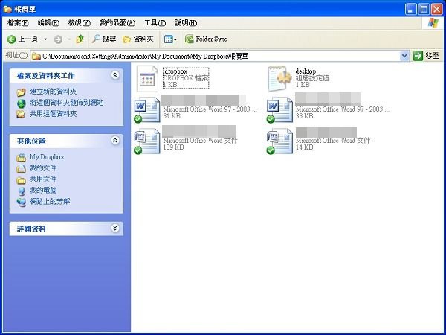The width and height of the screenshot is (446, 335).
Task: Click the My Dropbox link in sidebar
Action: 46,157
